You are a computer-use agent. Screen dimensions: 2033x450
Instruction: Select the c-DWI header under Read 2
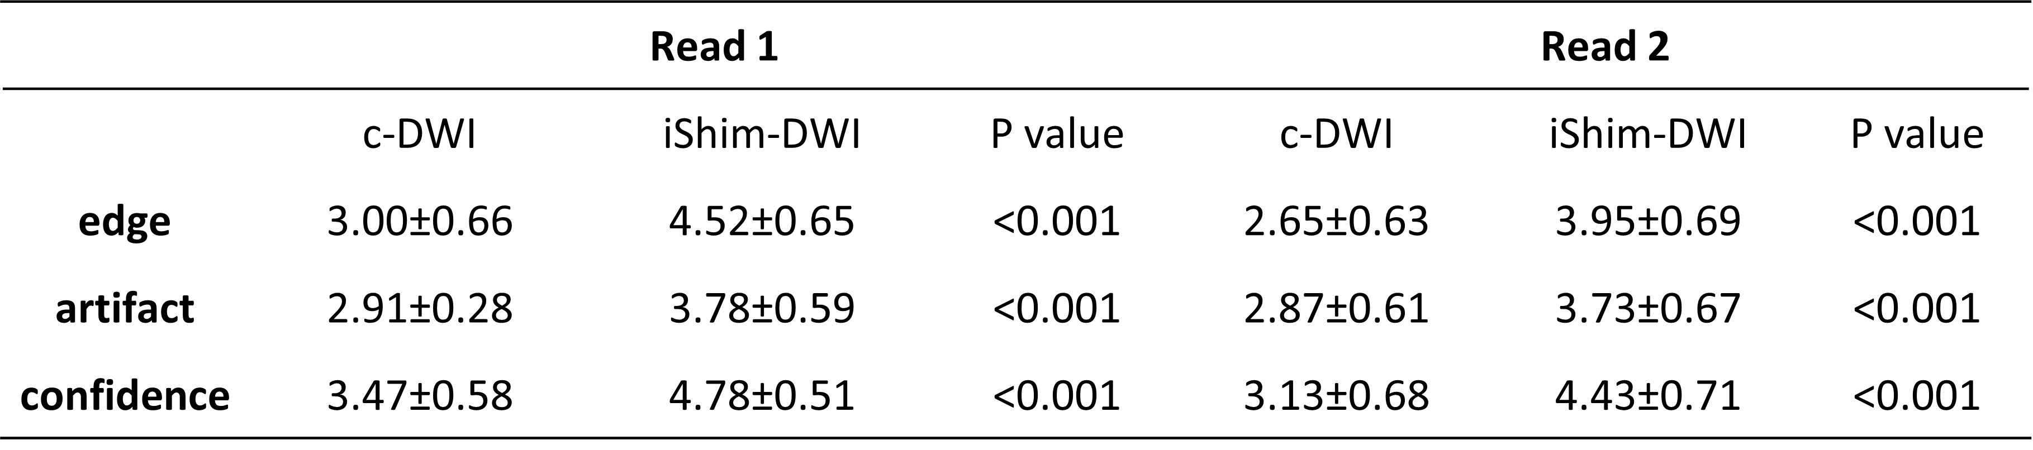click(1336, 135)
